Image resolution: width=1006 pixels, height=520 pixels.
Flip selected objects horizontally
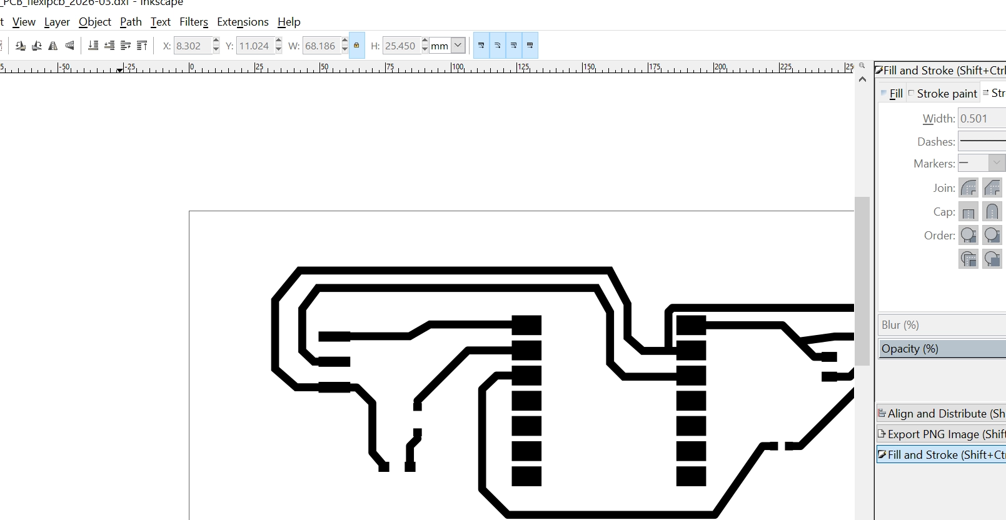[53, 46]
